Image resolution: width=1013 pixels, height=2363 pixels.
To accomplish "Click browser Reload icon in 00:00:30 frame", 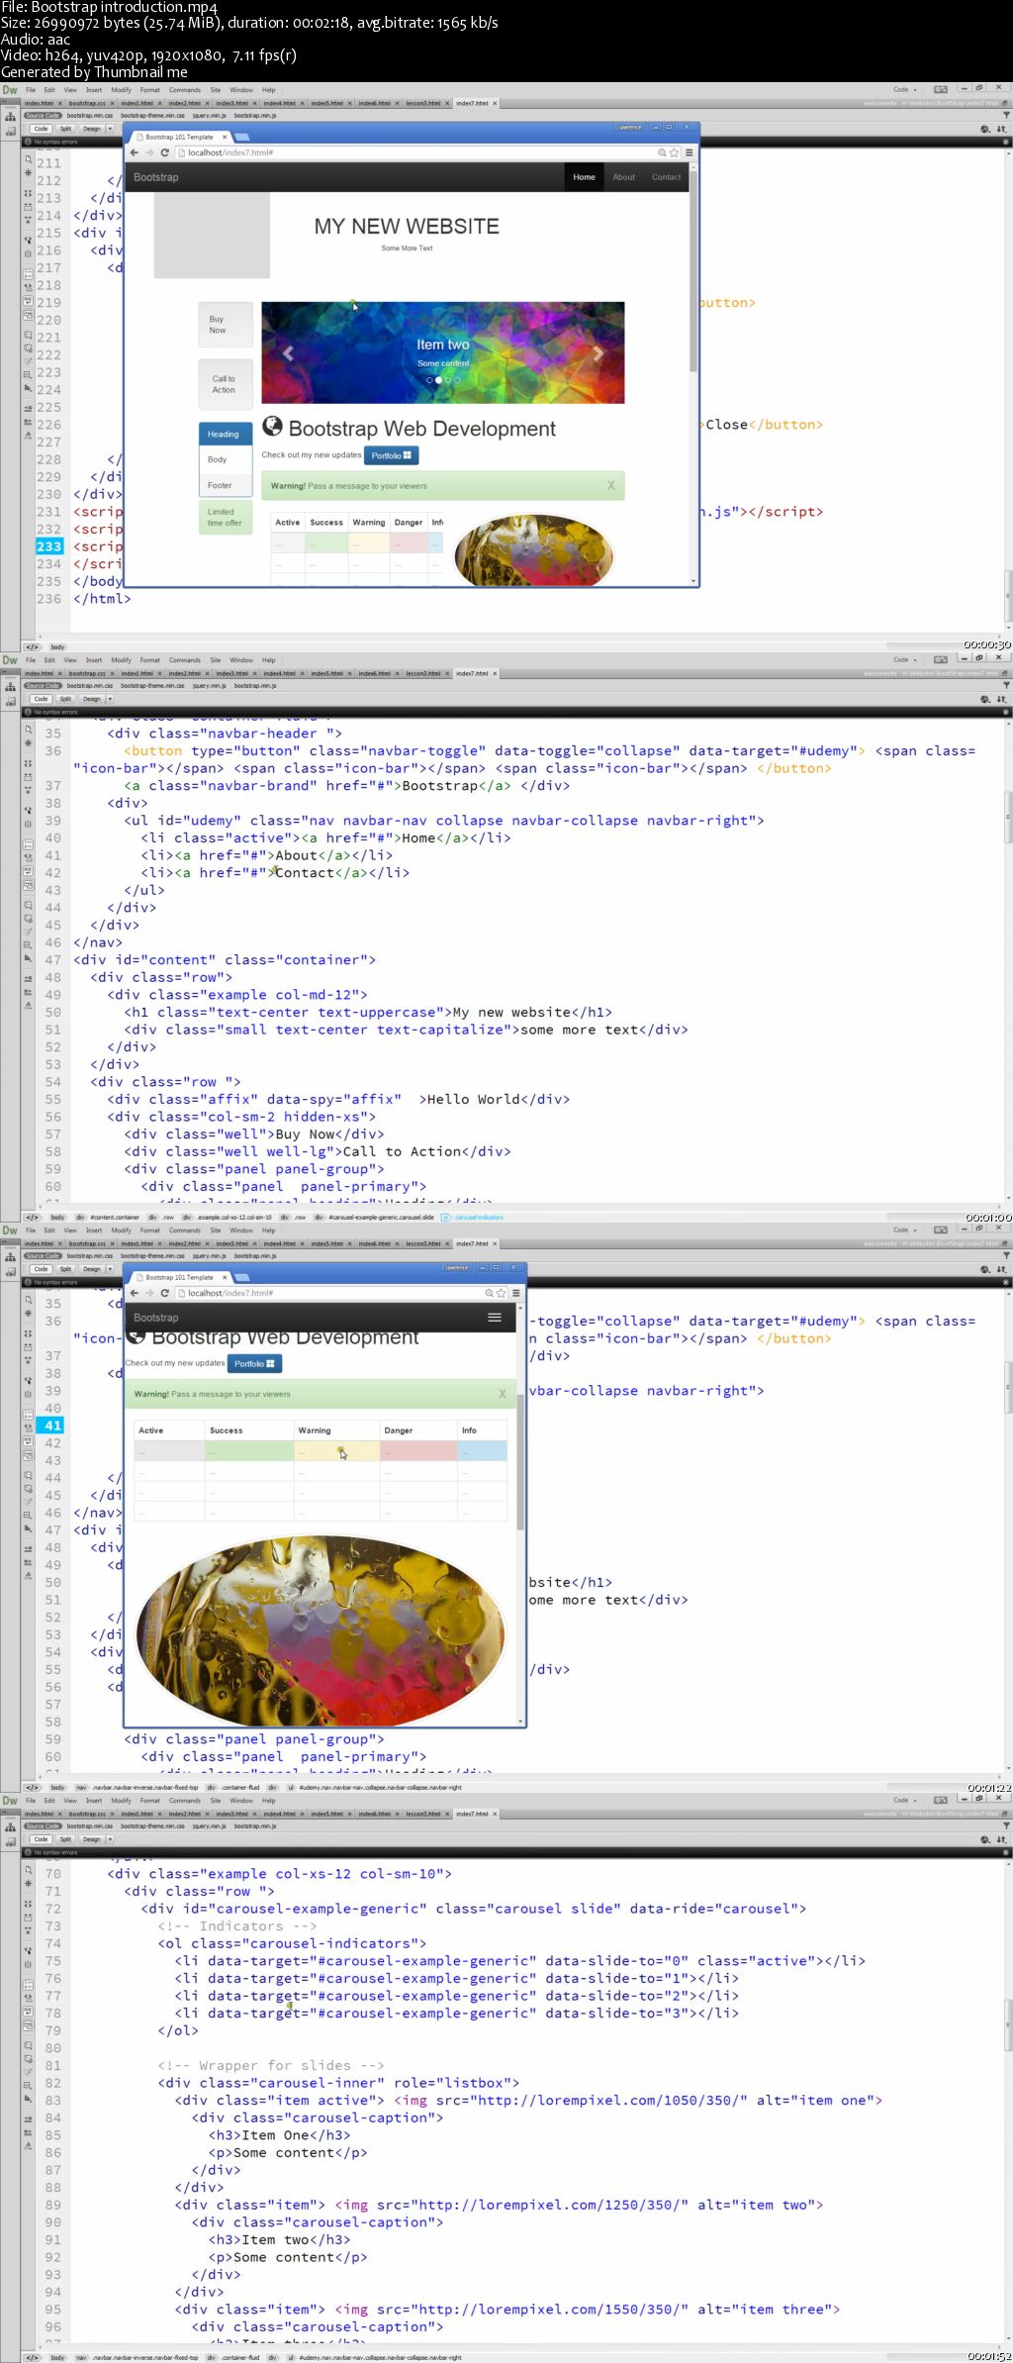I will 164,152.
